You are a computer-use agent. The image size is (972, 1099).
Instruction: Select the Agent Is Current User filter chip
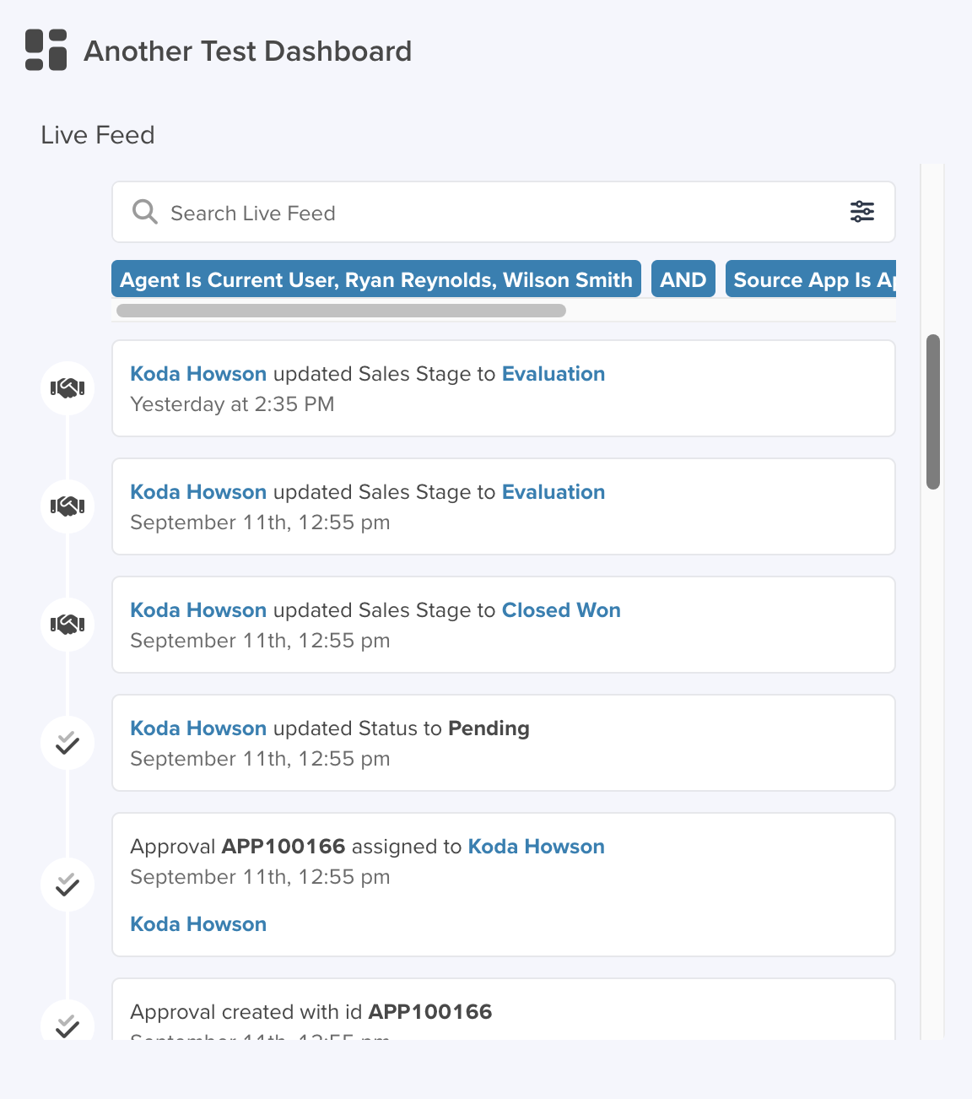tap(376, 279)
